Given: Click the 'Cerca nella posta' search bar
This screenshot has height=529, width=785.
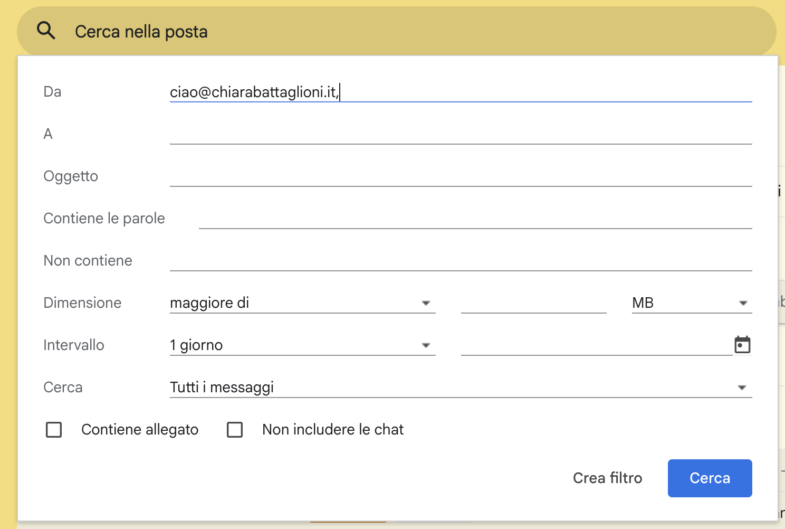Looking at the screenshot, I should coord(396,32).
